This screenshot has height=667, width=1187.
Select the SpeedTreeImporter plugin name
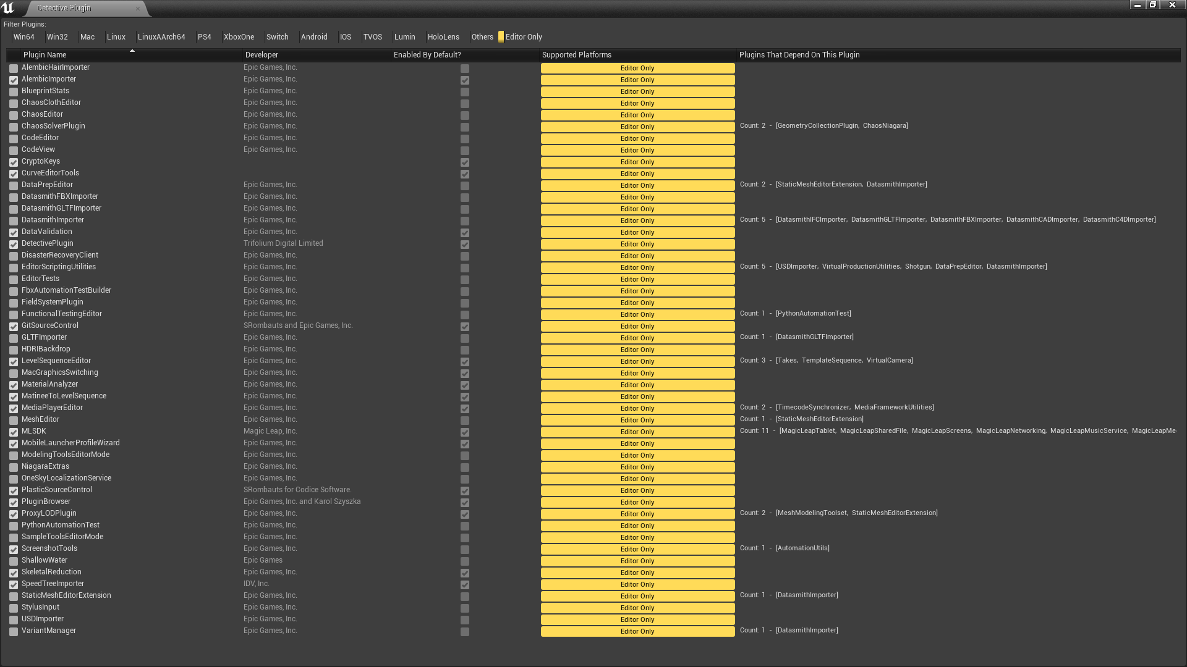tap(53, 584)
